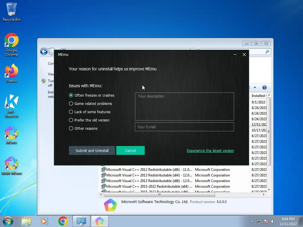Switch to Control Panel taskbar button
Screen dimensions: 303x227
[81, 221]
